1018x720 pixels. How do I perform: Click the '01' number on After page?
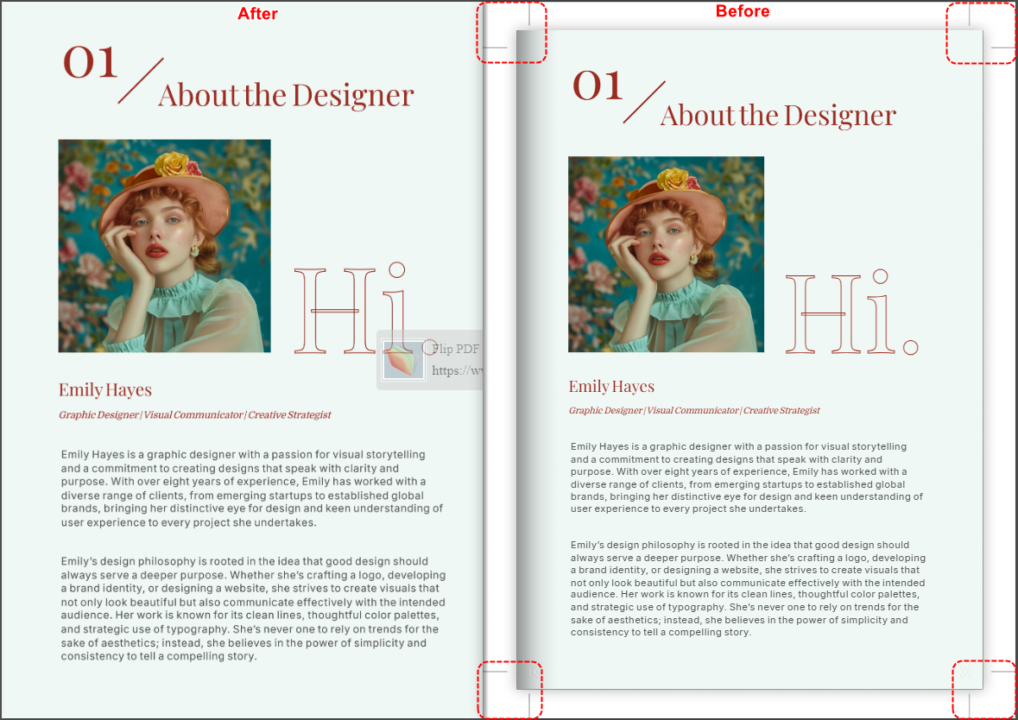point(90,63)
